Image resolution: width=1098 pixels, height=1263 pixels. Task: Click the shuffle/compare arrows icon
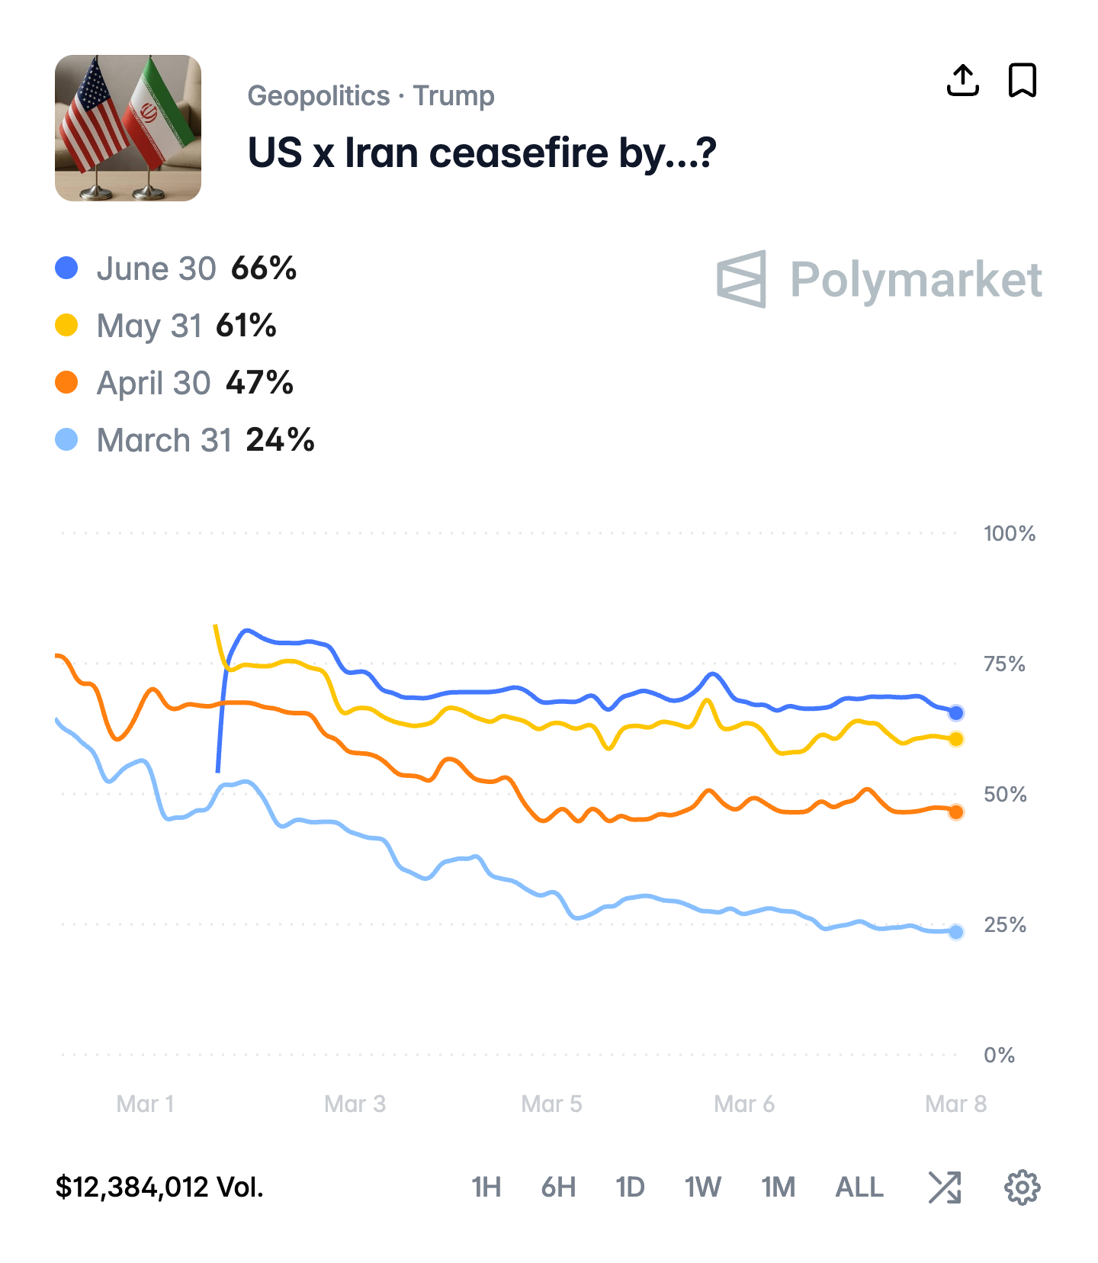[945, 1187]
